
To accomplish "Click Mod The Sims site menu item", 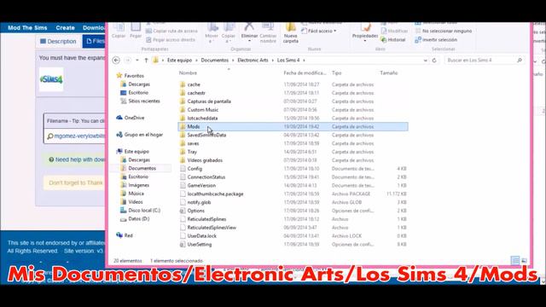I will coord(27,28).
